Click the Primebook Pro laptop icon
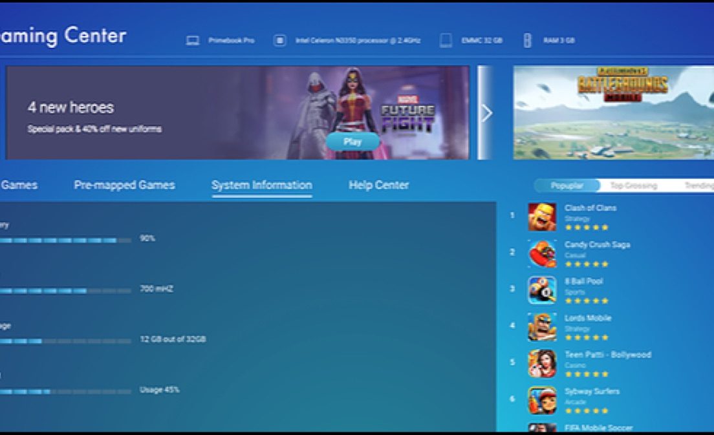714x435 pixels. 192,40
